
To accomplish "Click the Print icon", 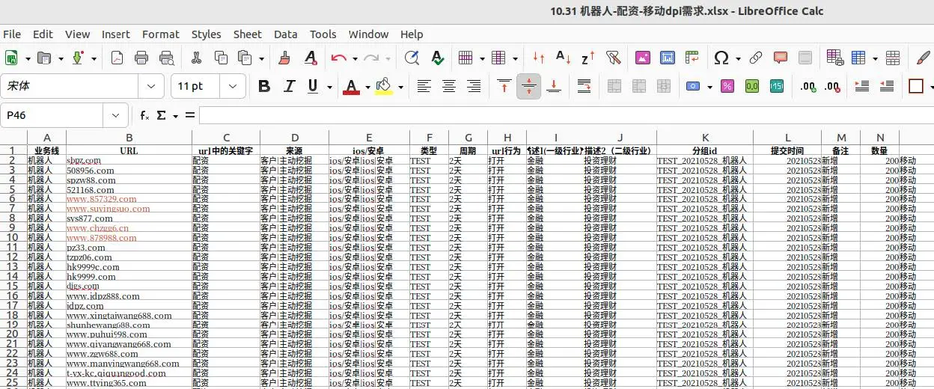I will pyautogui.click(x=141, y=58).
